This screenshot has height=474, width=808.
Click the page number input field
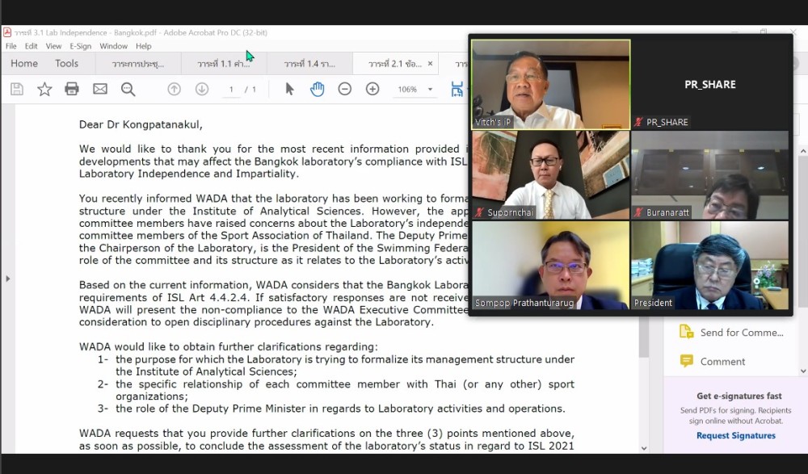click(x=233, y=89)
